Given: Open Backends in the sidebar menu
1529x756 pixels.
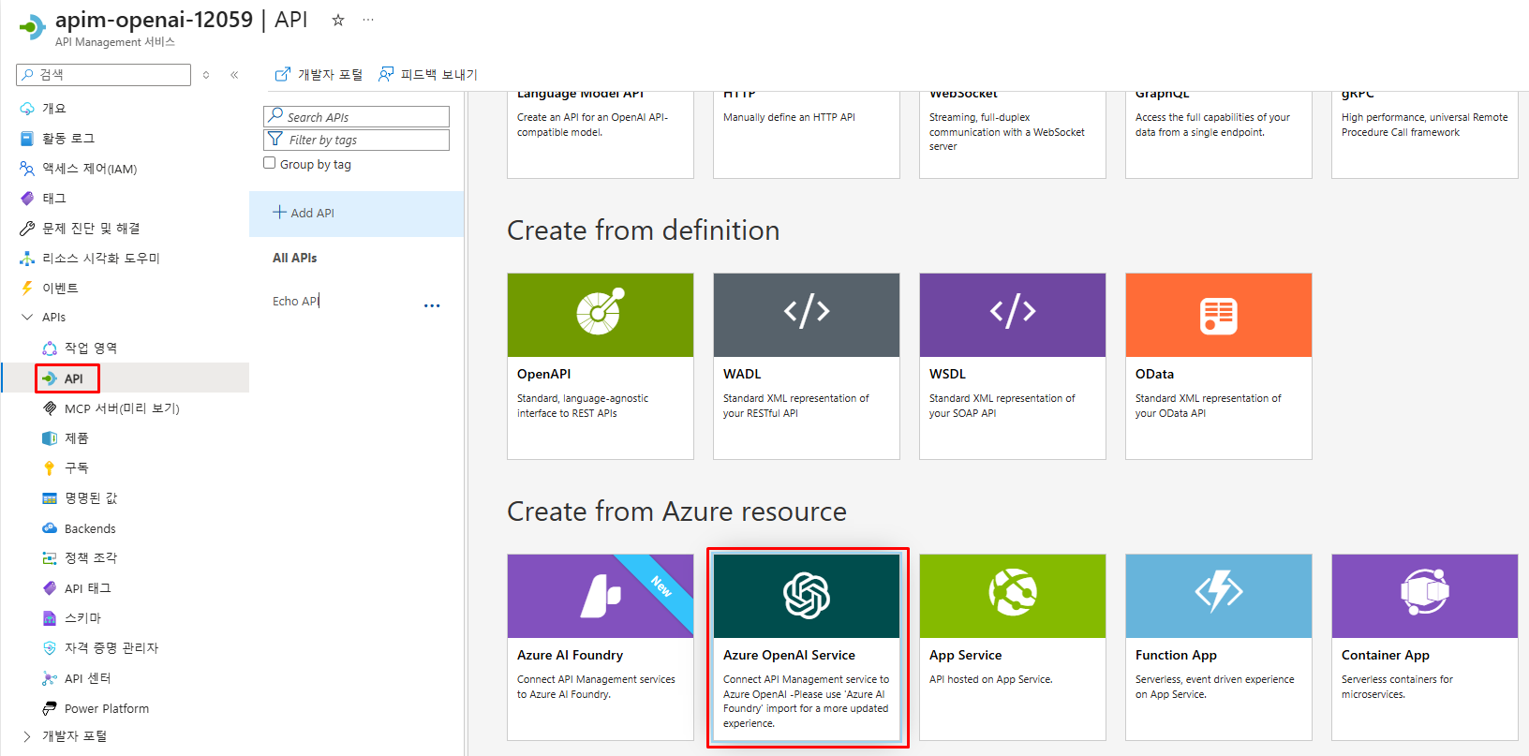Looking at the screenshot, I should point(90,528).
